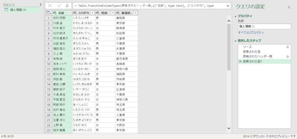The height and width of the screenshot is (139, 297).
Task: Click the cell 大阪府
Action: click(127, 125)
